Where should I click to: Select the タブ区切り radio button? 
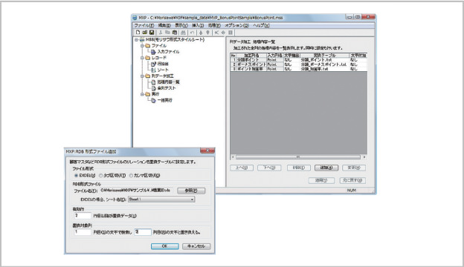click(100, 176)
